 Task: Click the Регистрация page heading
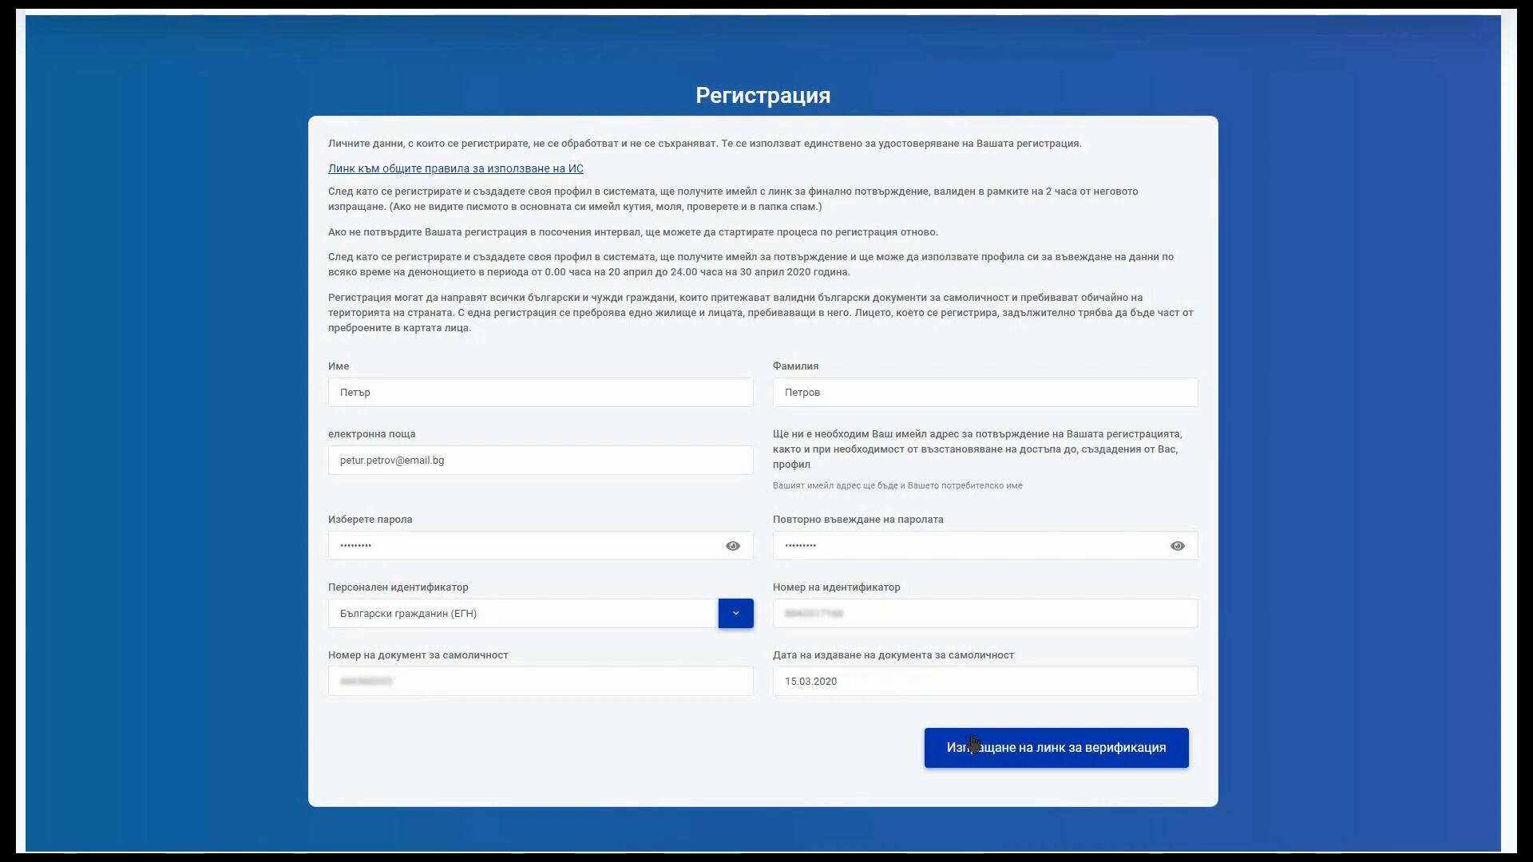pos(763,95)
